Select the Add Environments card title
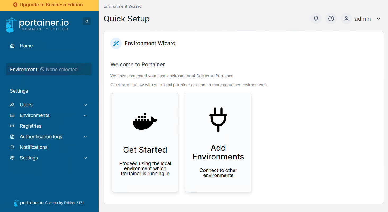Image resolution: width=388 pixels, height=212 pixels. 218,152
